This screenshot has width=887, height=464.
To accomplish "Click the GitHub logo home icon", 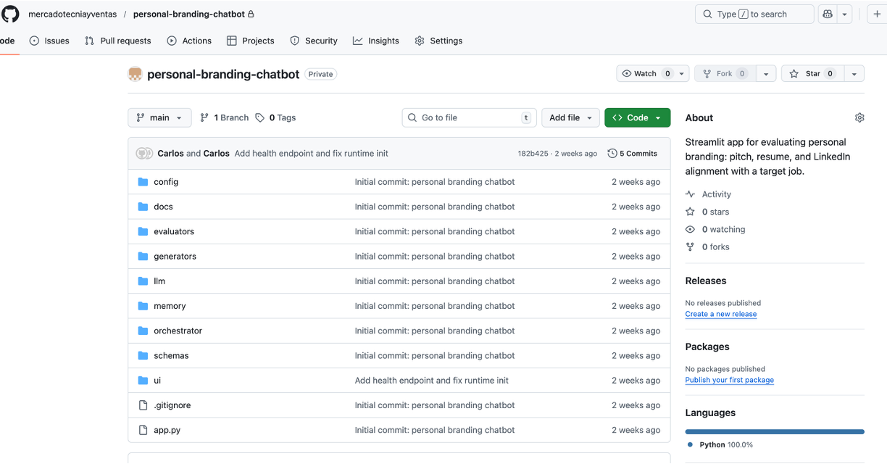I will 10,14.
